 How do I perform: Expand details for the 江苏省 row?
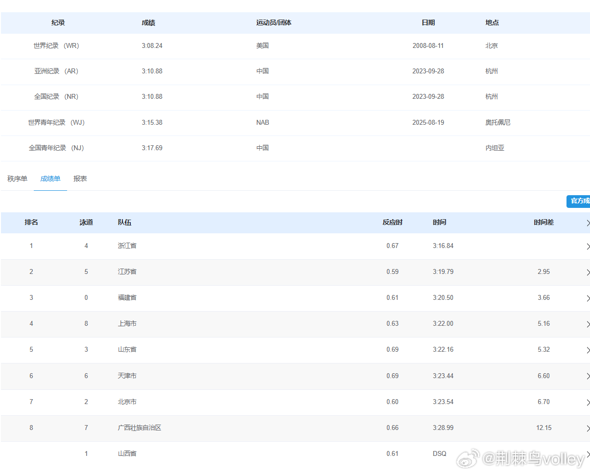[x=588, y=272]
